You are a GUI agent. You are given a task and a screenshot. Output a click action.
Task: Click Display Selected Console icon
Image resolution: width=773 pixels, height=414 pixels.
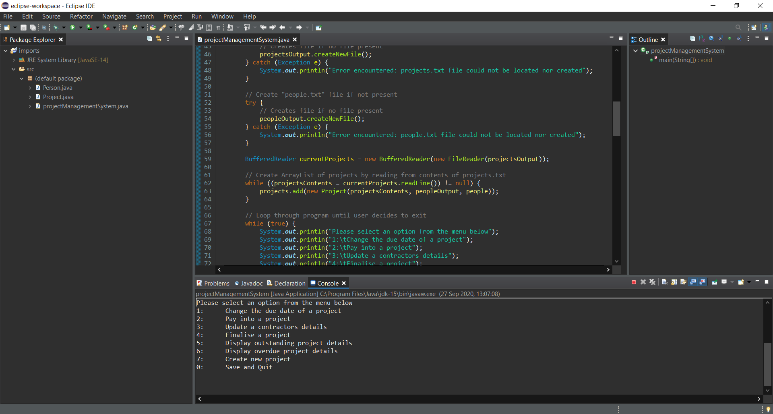pos(724,282)
